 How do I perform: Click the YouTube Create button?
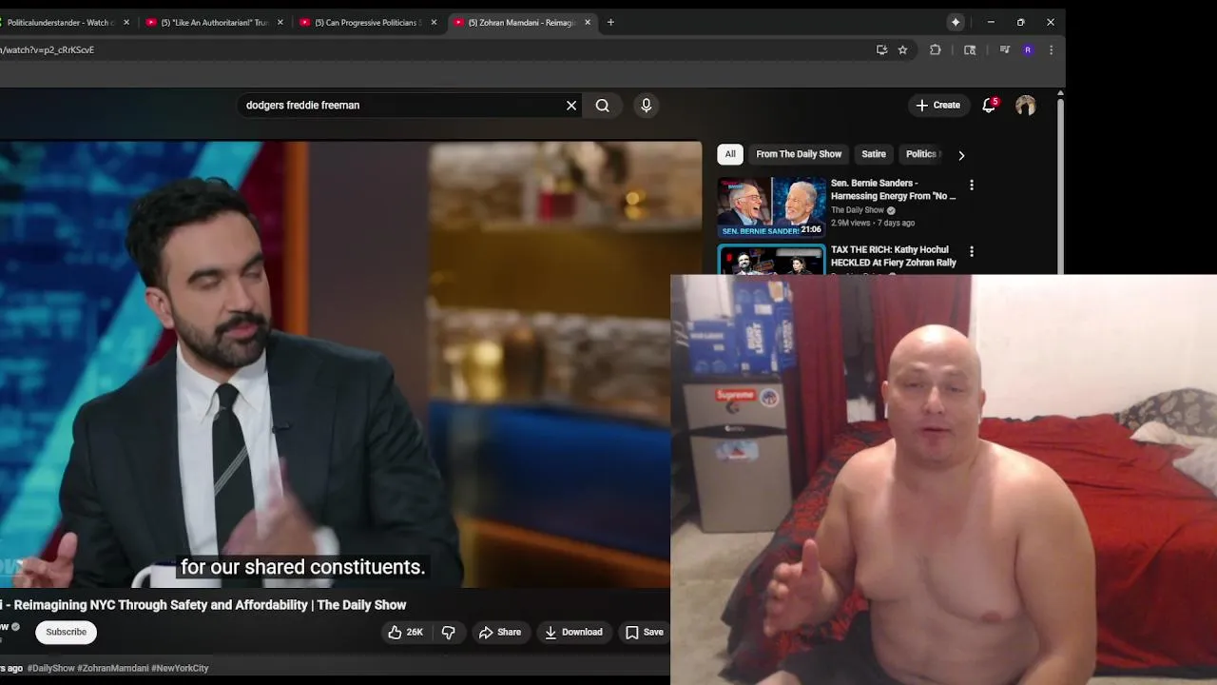pos(938,105)
